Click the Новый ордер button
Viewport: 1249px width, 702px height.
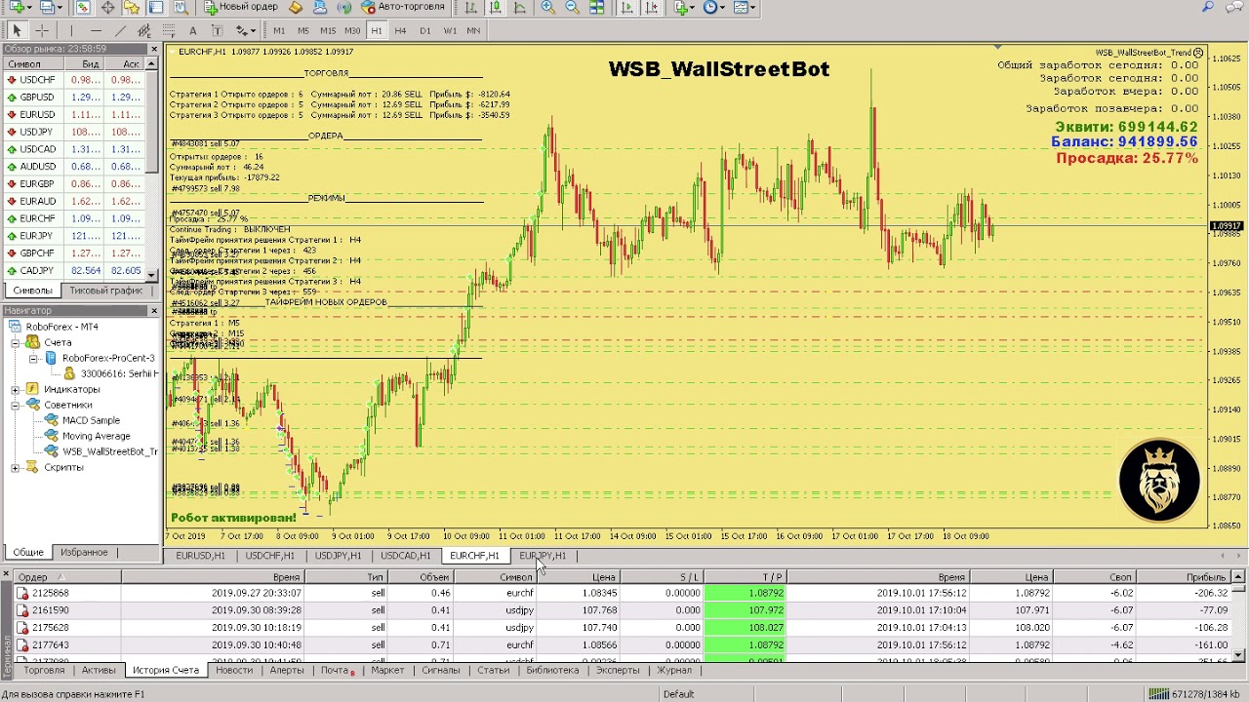pos(241,7)
